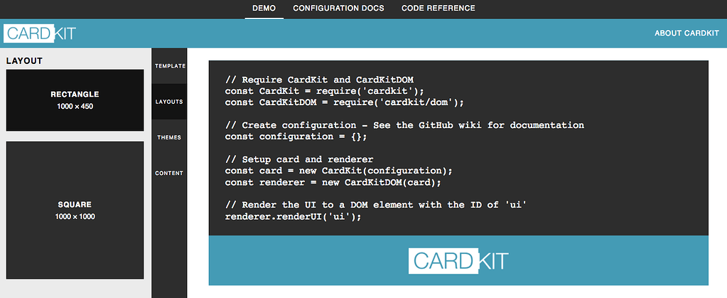Select the LAYOUTS sidebar section

(169, 102)
